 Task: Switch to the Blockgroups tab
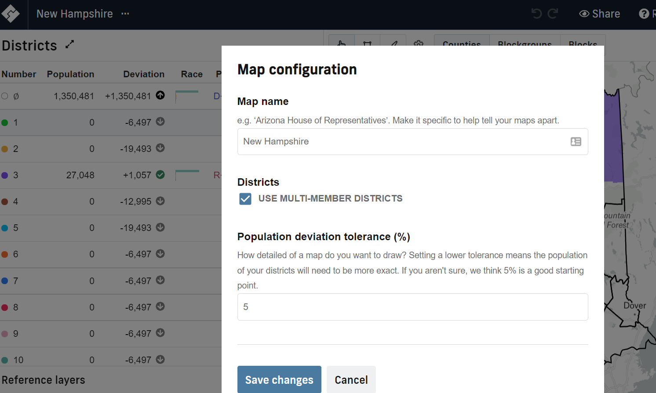(525, 44)
